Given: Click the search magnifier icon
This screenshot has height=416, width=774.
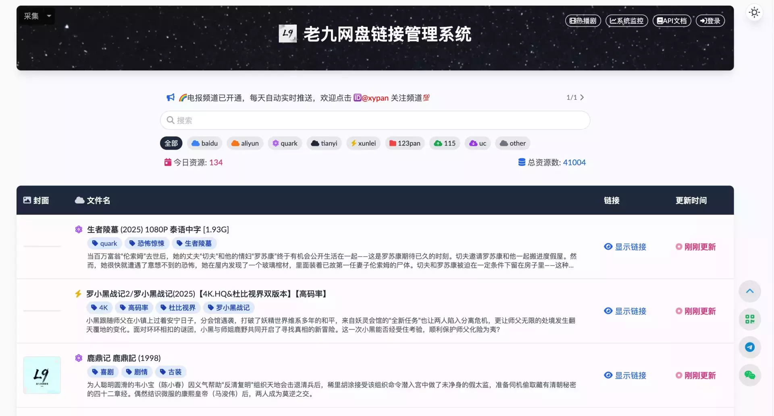Looking at the screenshot, I should [171, 120].
